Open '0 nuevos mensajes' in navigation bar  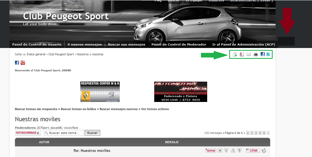(x=85, y=44)
